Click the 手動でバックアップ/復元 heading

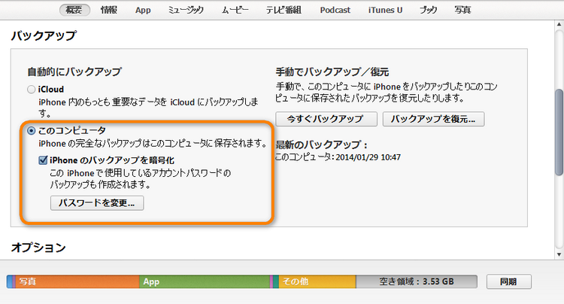pyautogui.click(x=332, y=72)
